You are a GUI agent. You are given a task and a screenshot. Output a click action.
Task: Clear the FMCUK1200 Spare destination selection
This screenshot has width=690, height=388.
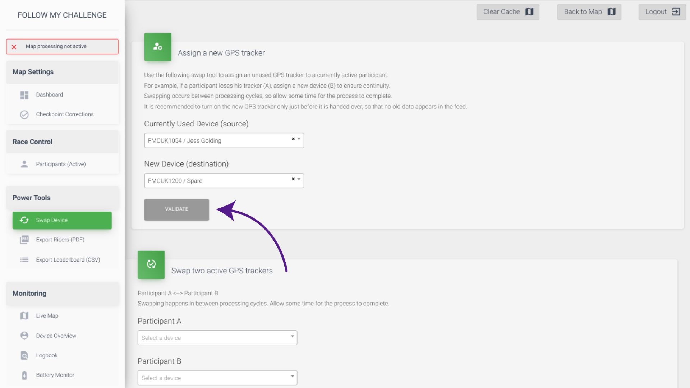(293, 179)
